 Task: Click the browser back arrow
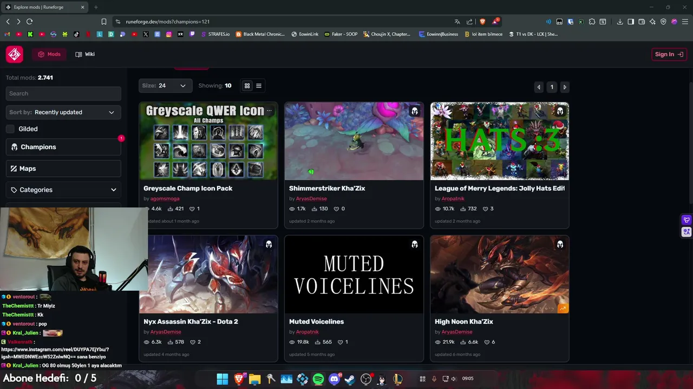click(x=8, y=22)
